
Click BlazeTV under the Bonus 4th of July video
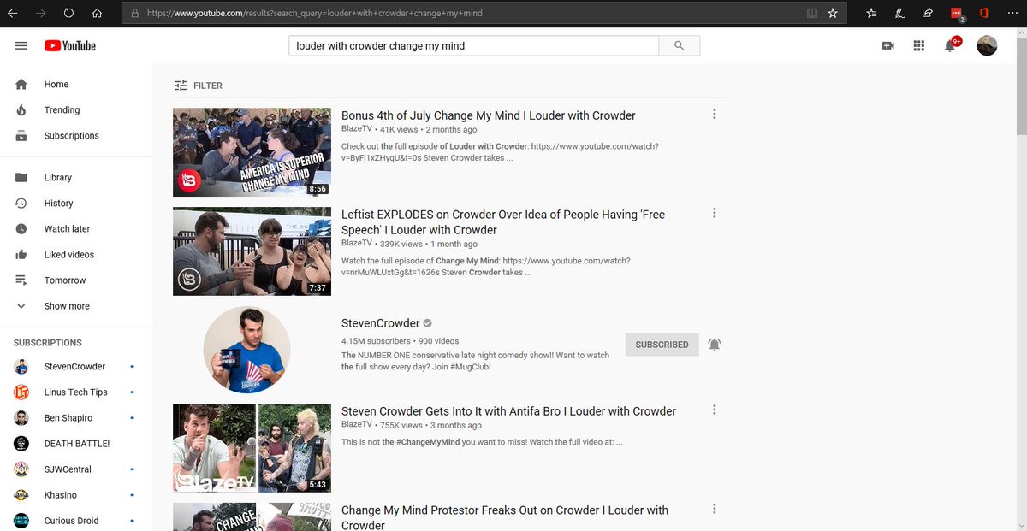(357, 130)
